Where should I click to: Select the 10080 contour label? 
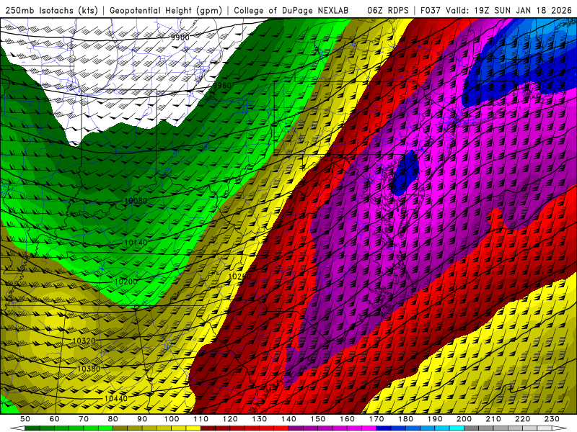136,201
